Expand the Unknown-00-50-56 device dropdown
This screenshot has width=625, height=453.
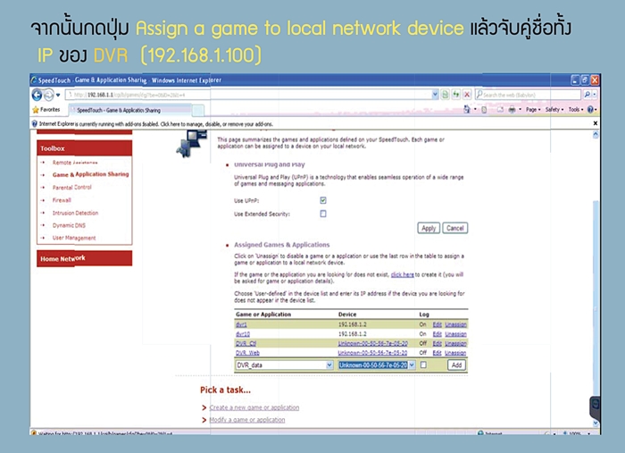tap(411, 365)
